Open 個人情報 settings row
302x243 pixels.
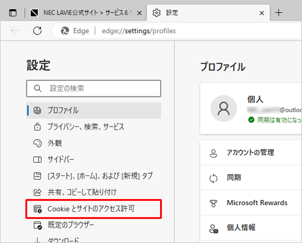click(251, 227)
